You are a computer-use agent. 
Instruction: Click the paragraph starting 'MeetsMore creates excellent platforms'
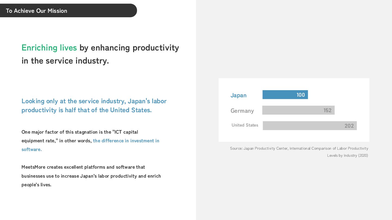tap(91, 176)
